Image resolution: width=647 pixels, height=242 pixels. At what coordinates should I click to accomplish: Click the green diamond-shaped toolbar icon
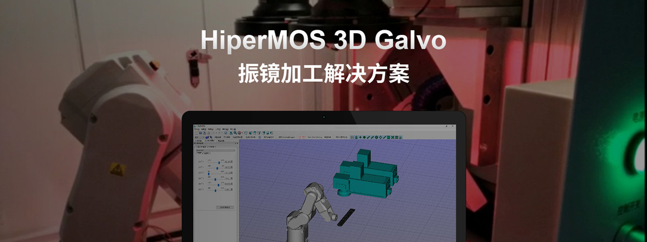[381, 137]
